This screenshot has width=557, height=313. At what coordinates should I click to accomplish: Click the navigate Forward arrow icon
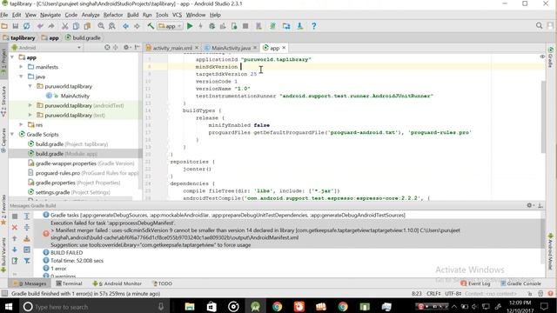pos(137,26)
